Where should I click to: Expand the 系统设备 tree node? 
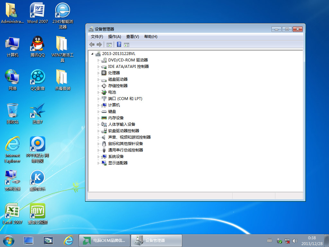pyautogui.click(x=98, y=157)
